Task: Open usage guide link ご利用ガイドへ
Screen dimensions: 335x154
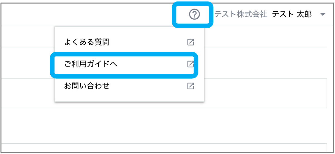Action: click(x=91, y=64)
